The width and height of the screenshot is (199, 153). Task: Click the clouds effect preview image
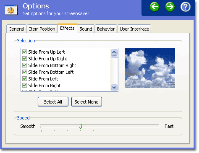coord(150,68)
